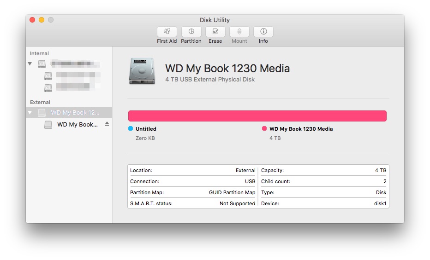Run First Aid from toolbar
The height and width of the screenshot is (260, 430).
167,32
